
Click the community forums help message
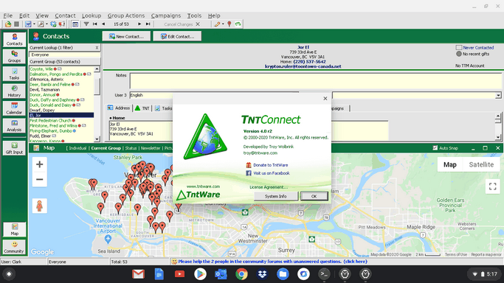pyautogui.click(x=272, y=262)
